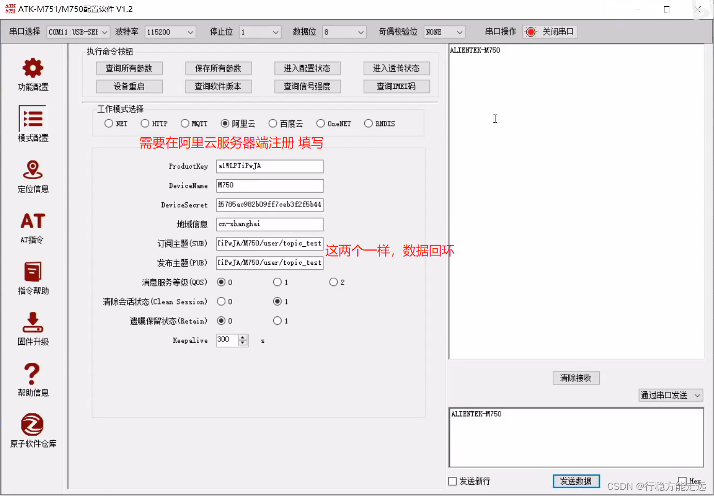
Task: Open the 奇偶校验位 NONE dropdown
Action: point(444,32)
